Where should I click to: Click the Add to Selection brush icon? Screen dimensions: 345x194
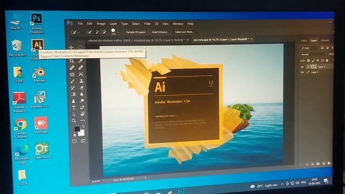[96, 32]
